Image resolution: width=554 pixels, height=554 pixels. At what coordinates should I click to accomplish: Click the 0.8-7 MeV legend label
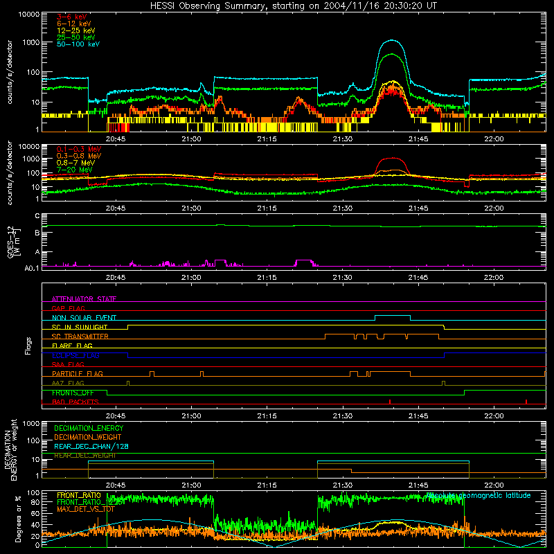click(75, 163)
